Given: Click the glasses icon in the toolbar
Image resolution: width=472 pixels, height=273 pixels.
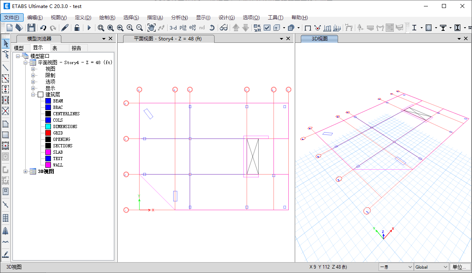Looking at the screenshot, I should point(224,28).
